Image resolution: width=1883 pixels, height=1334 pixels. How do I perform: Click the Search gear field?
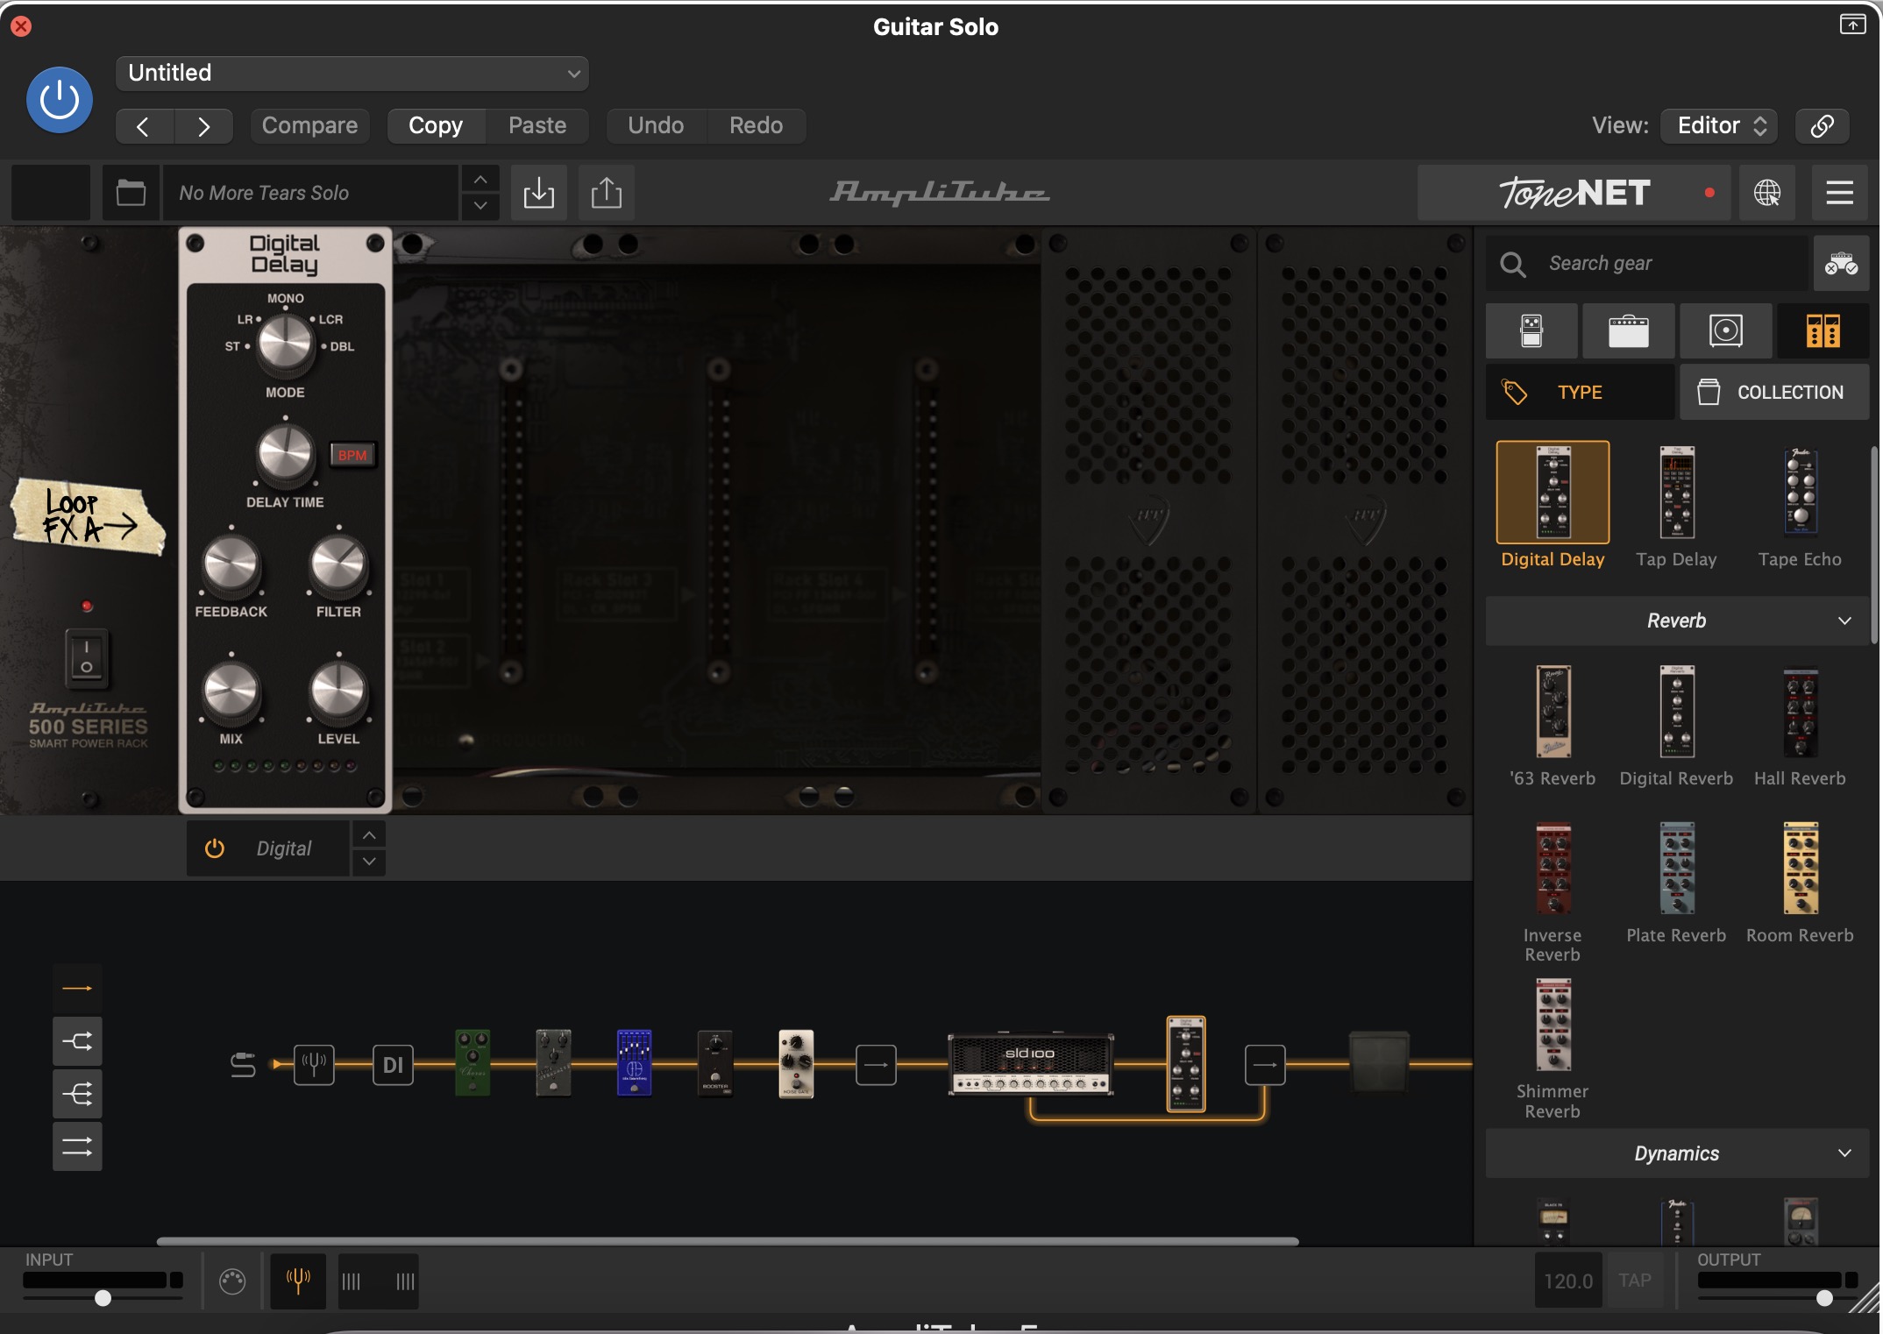click(1648, 264)
